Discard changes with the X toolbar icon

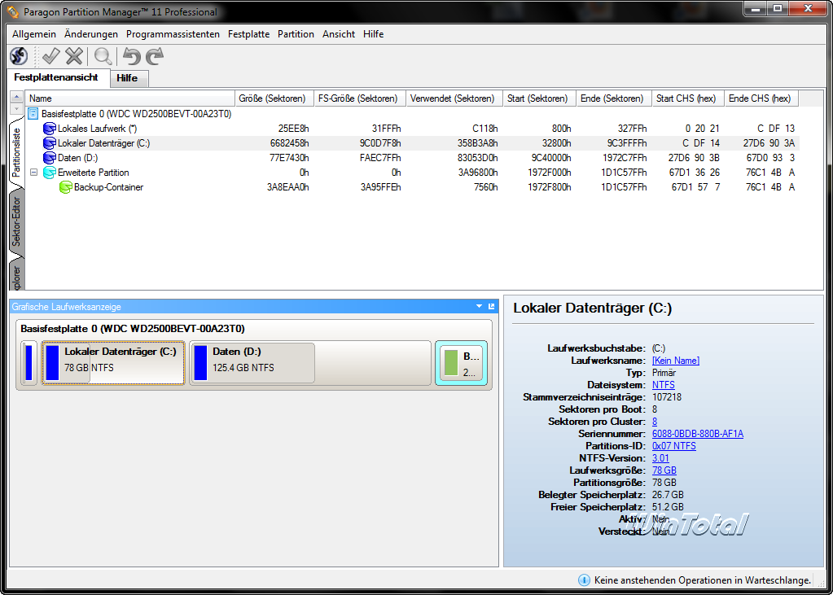[x=74, y=56]
